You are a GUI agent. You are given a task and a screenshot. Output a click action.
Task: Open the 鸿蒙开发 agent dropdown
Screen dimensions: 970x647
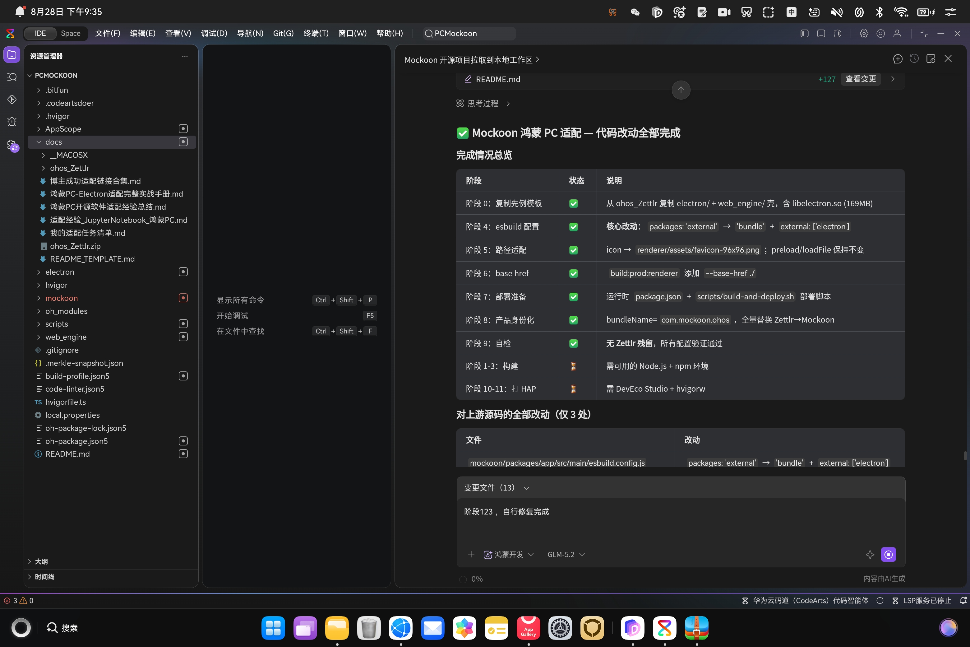(x=509, y=555)
